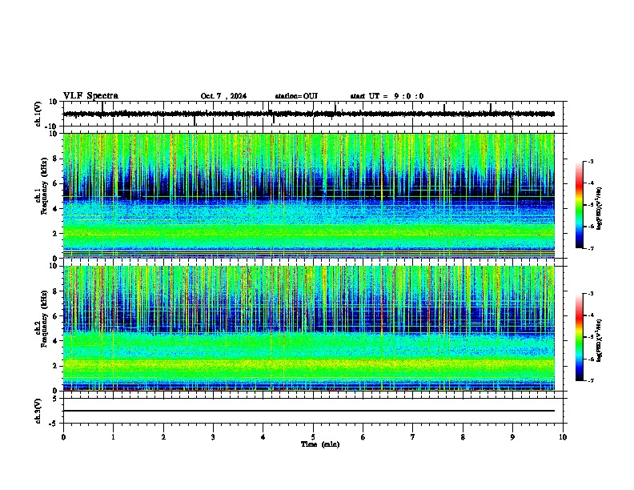Click the "VLF Spectra" plot title
This screenshot has width=634, height=490.
tap(90, 96)
